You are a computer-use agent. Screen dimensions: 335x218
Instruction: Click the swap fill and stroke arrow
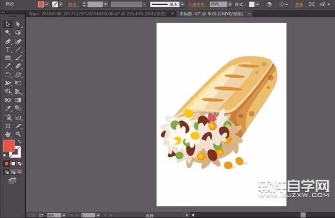[20, 142]
